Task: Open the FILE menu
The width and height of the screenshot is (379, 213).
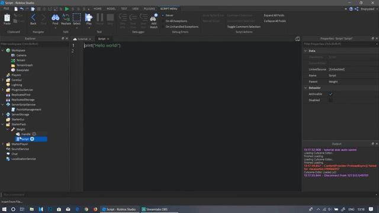Action: pos(6,9)
